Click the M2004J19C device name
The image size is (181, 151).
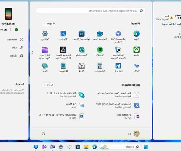click(x=8, y=24)
